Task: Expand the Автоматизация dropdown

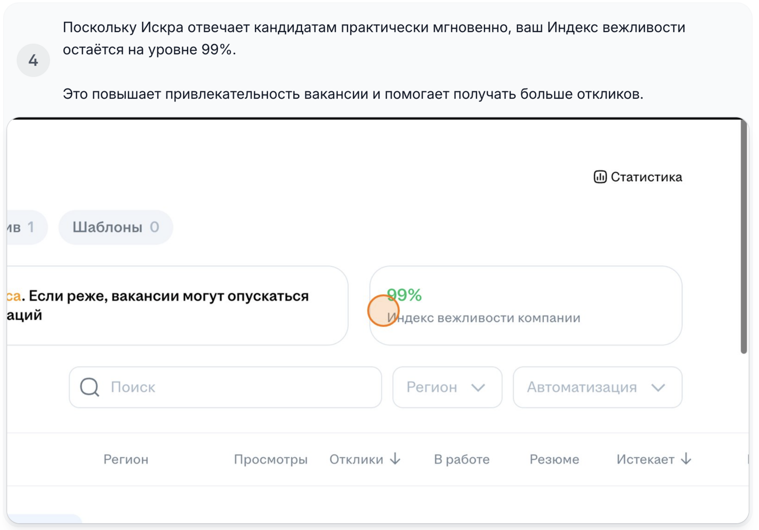Action: (597, 387)
